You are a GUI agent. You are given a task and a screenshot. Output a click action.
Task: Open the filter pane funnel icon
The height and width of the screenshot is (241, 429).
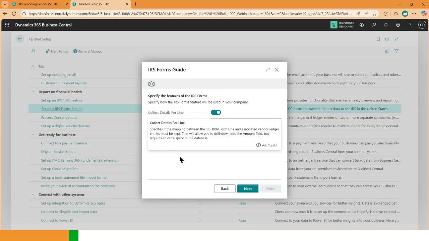396,51
